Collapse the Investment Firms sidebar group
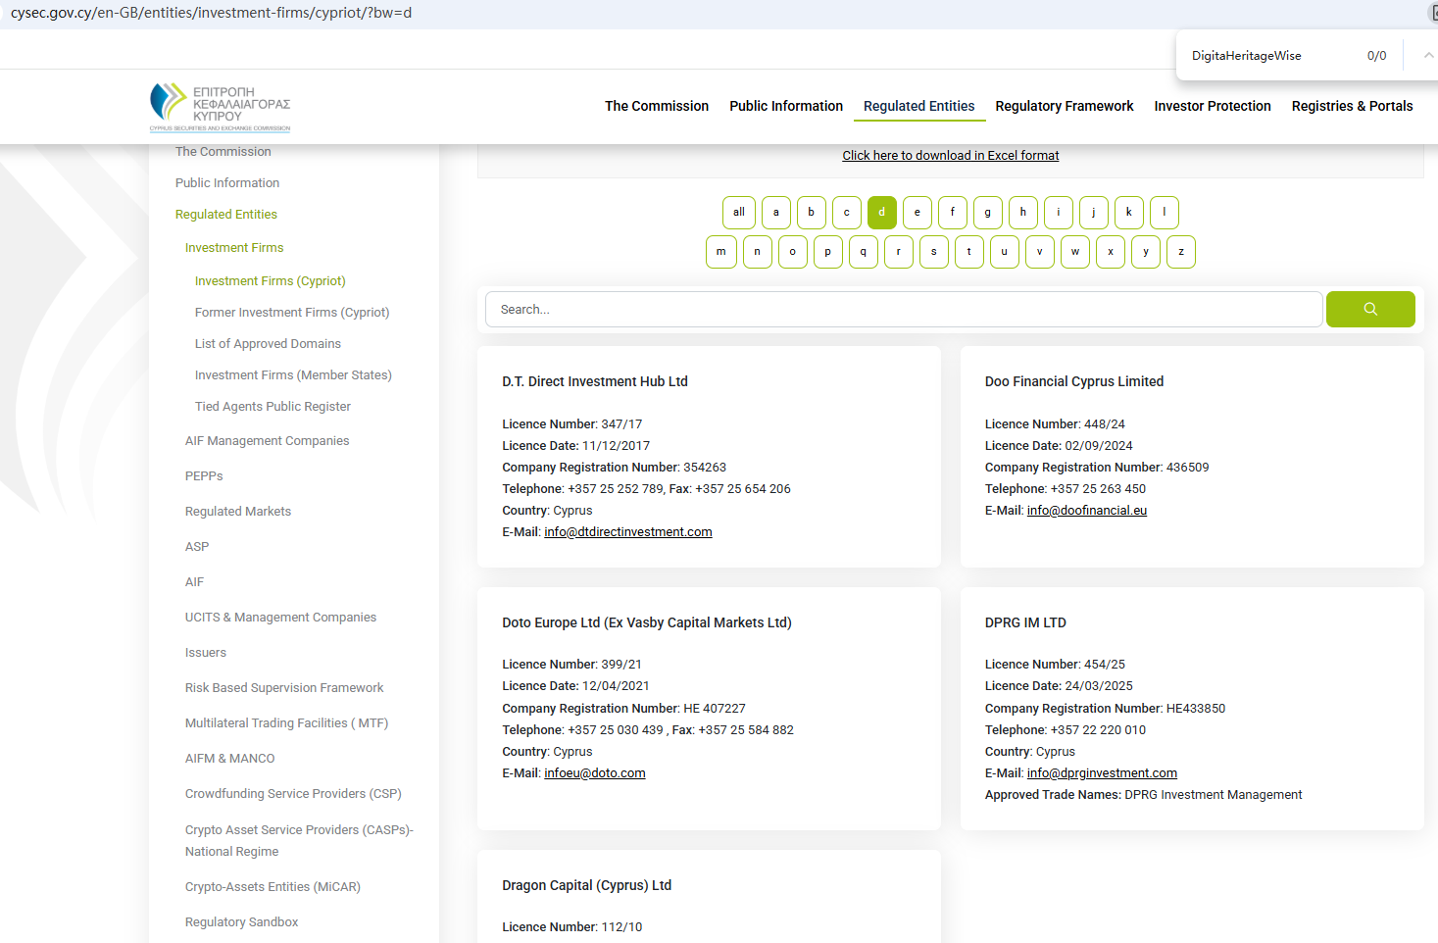This screenshot has height=943, width=1438. 233,248
